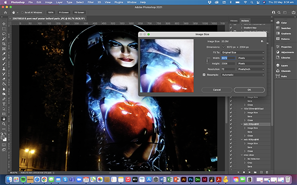Toggle checkmark for 120x120mm@300dpi action
Image resolution: width=297 pixels, height=185 pixels.
tap(231, 109)
